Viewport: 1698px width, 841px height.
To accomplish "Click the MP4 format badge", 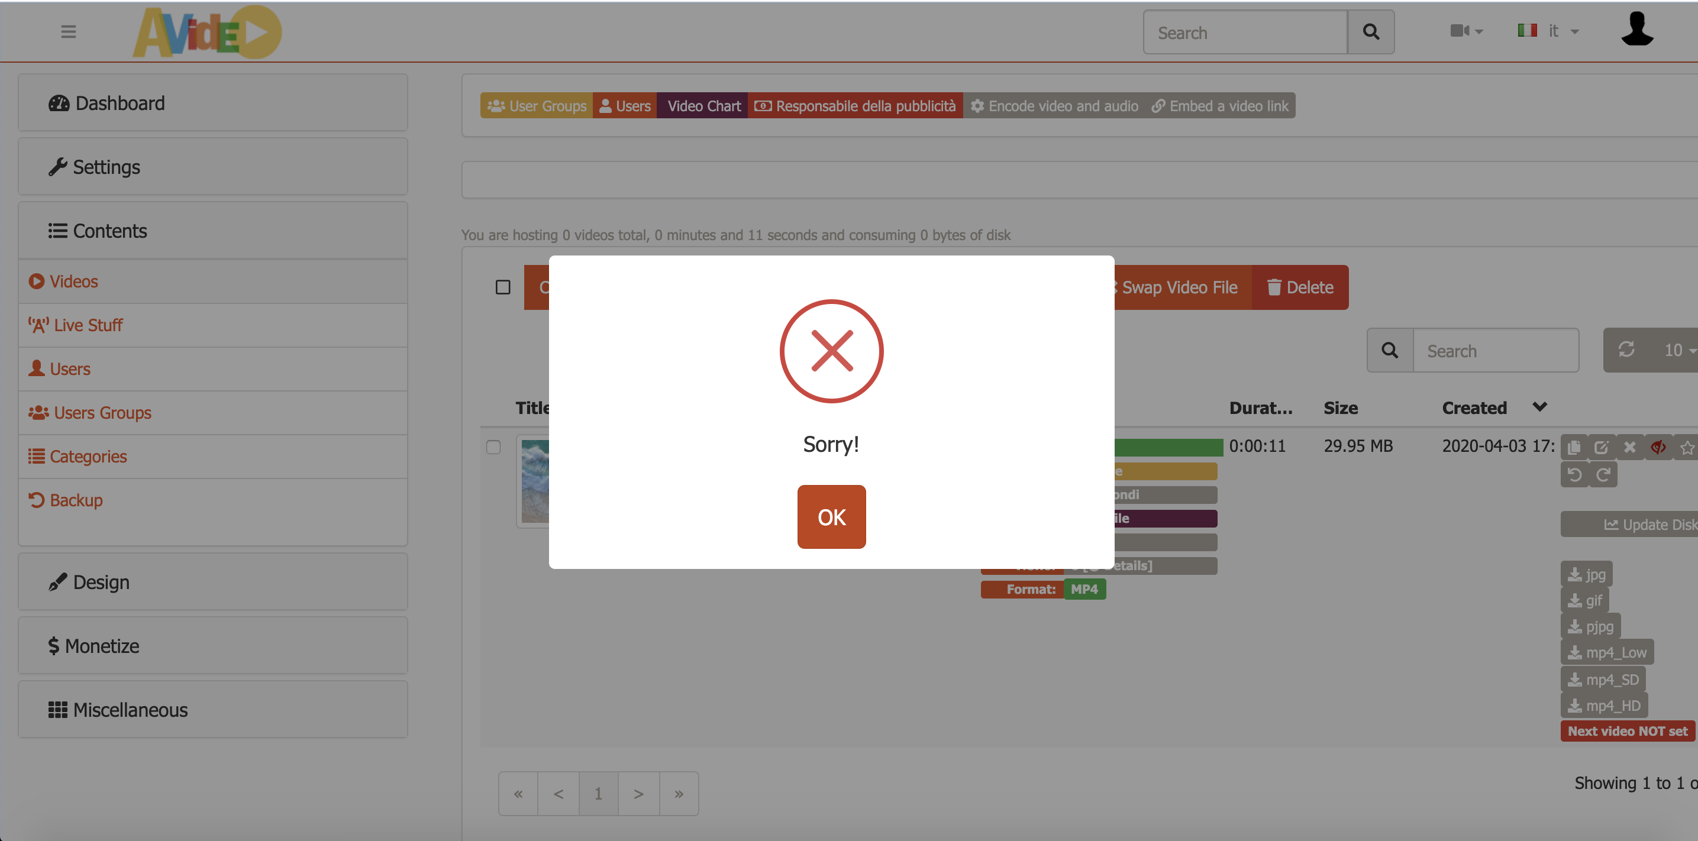I will coord(1084,588).
